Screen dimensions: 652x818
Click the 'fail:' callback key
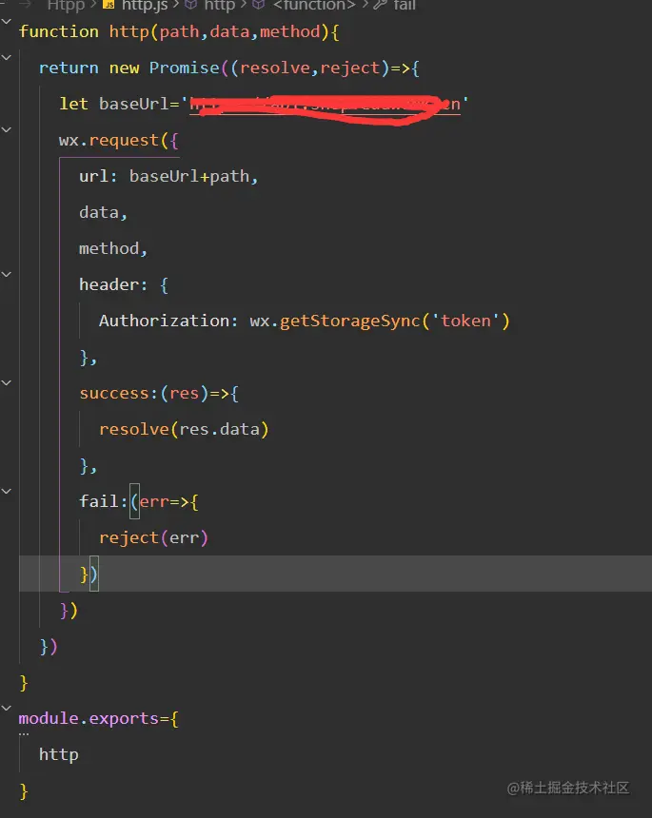pos(104,501)
